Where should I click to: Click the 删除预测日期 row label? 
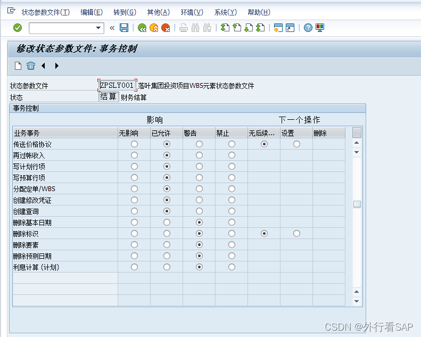pyautogui.click(x=32, y=257)
